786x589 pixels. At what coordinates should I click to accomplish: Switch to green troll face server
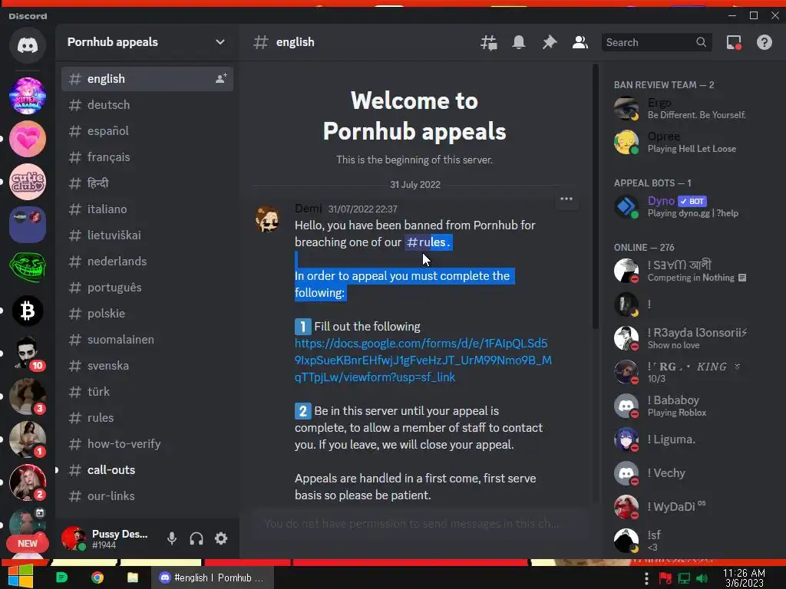point(28,268)
